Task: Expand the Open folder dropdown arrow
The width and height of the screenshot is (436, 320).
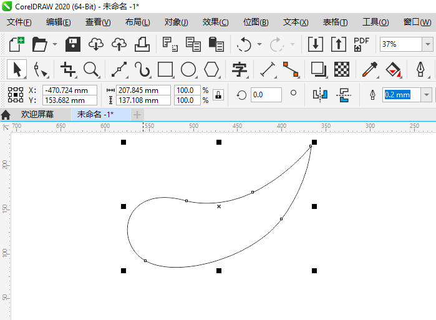Action: pos(55,44)
